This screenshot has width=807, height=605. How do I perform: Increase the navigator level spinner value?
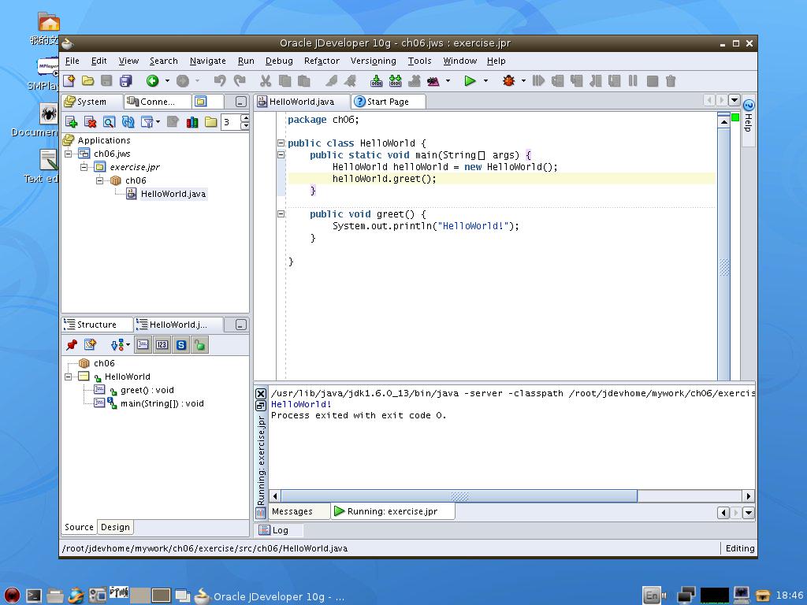pyautogui.click(x=244, y=118)
